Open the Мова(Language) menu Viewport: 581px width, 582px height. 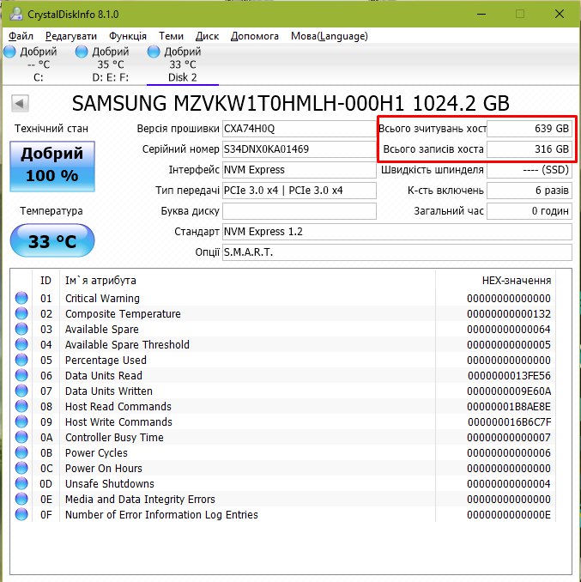click(330, 36)
